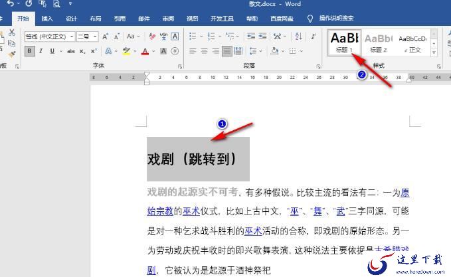Apply a Numbering list
451x277 pixels.
211,37
